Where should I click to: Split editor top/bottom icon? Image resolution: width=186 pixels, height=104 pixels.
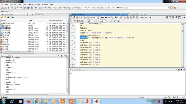tap(173, 17)
